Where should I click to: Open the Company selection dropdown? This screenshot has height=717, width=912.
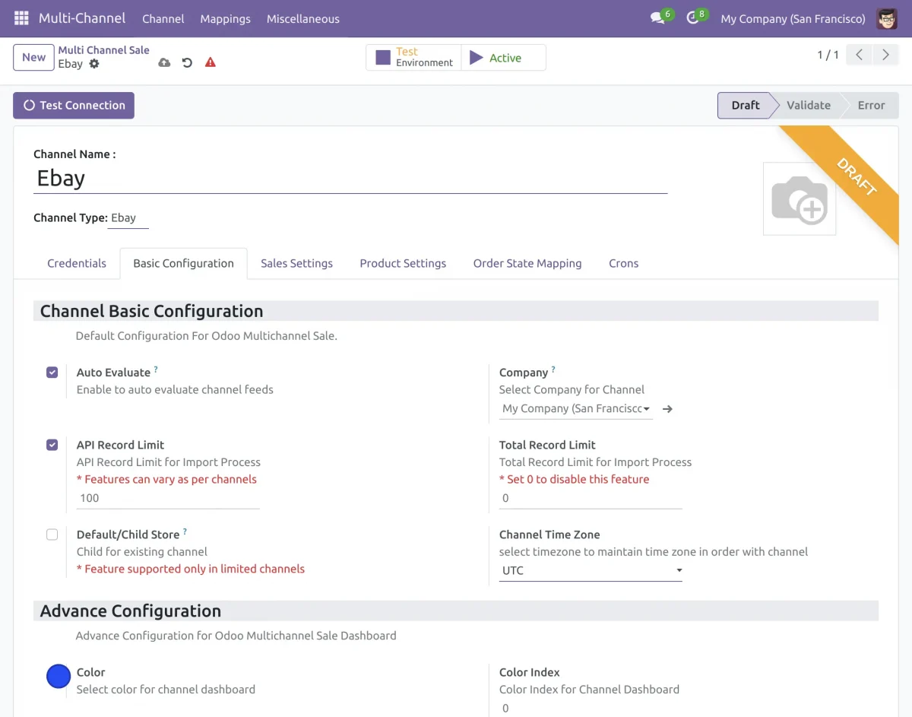point(576,409)
